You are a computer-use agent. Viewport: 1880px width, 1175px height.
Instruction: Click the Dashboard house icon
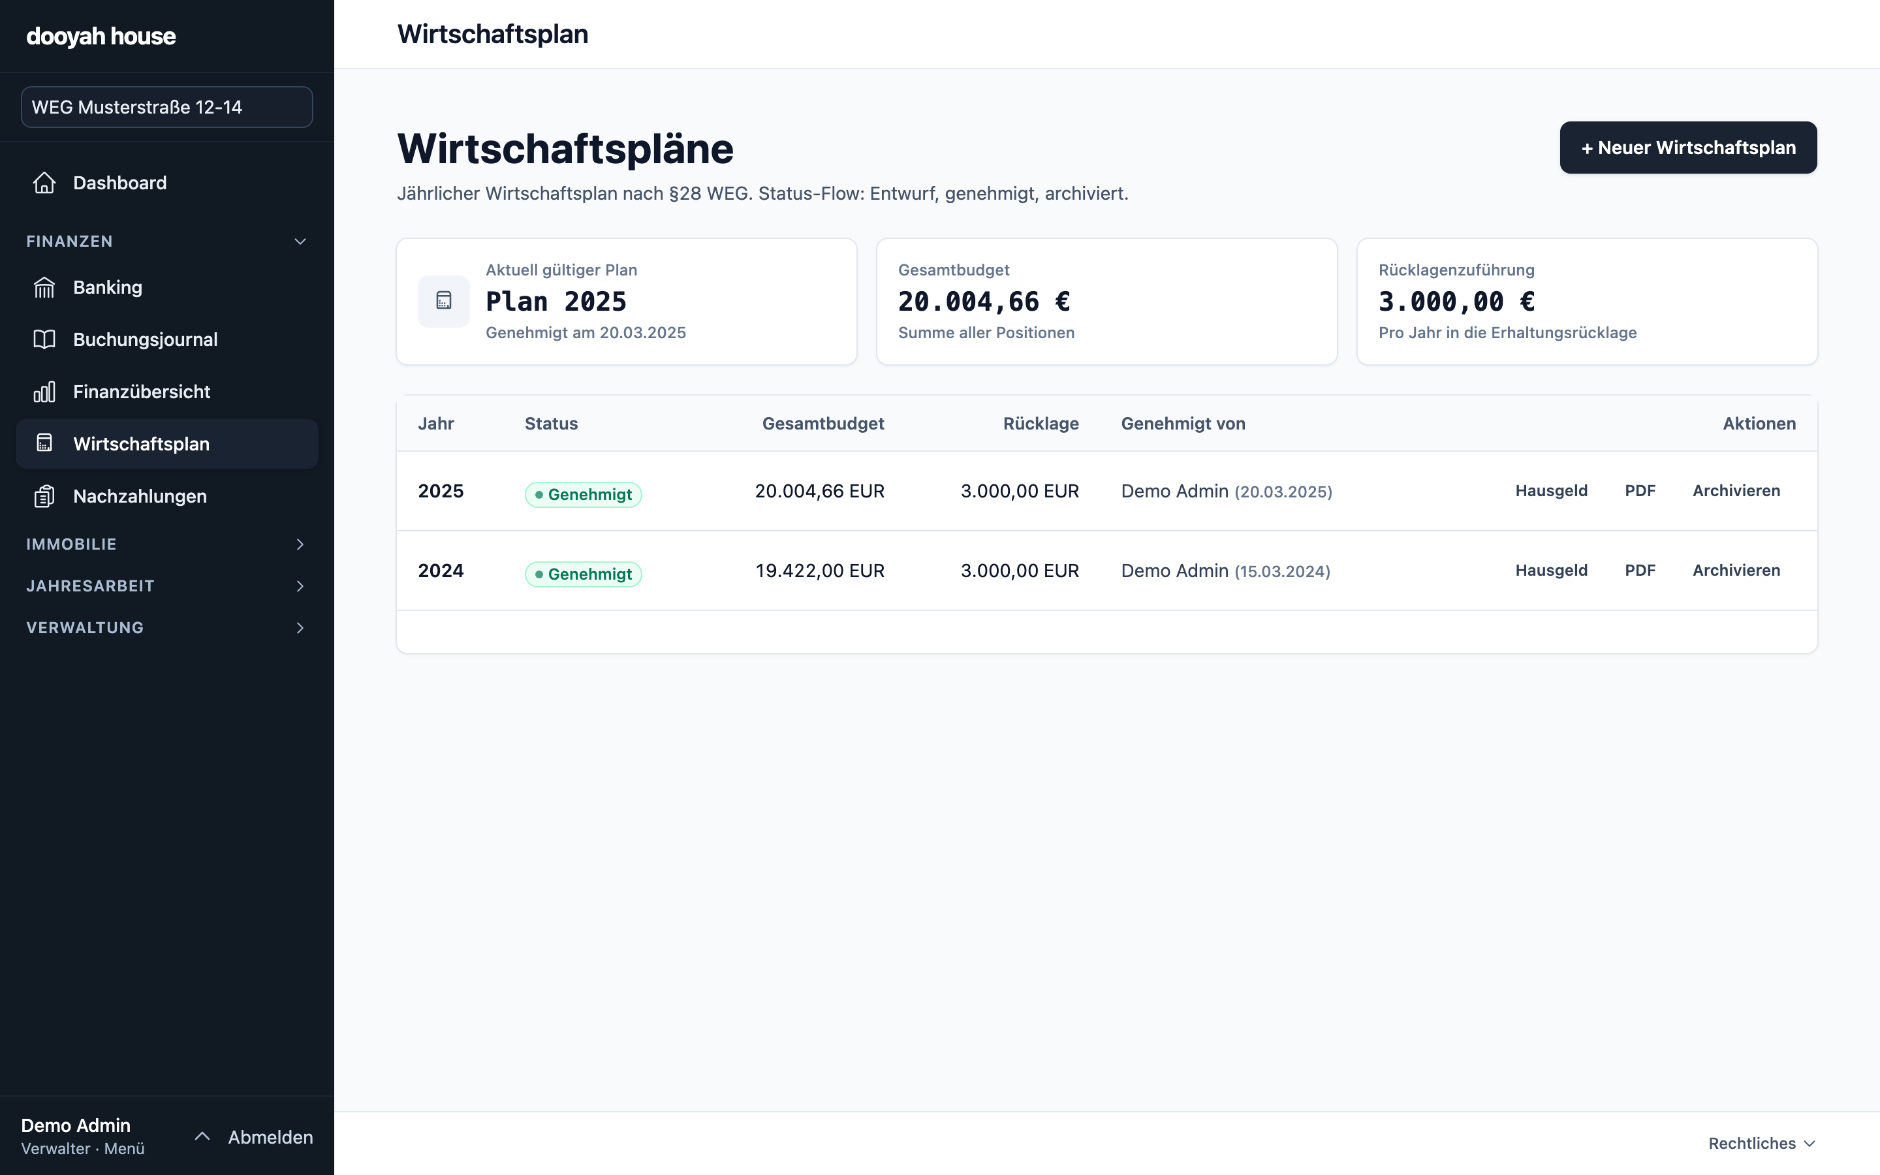44,183
